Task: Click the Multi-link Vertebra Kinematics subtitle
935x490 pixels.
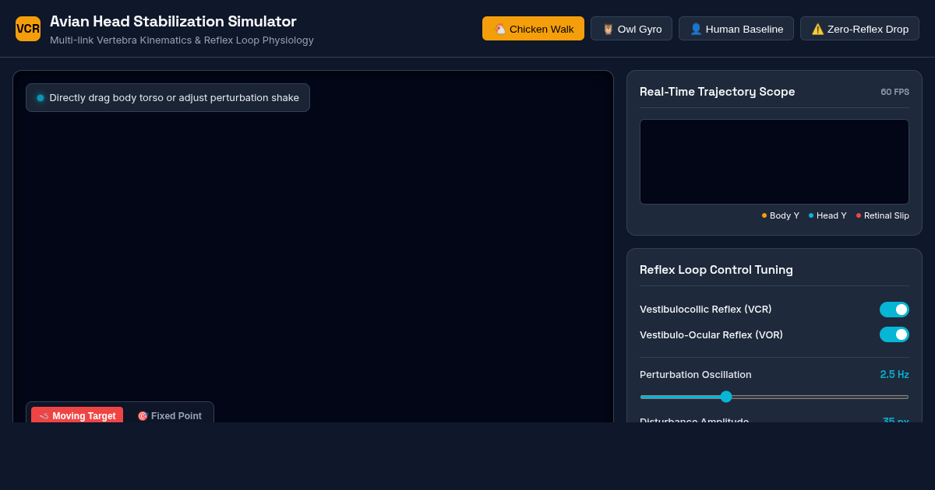Action: pyautogui.click(x=182, y=40)
